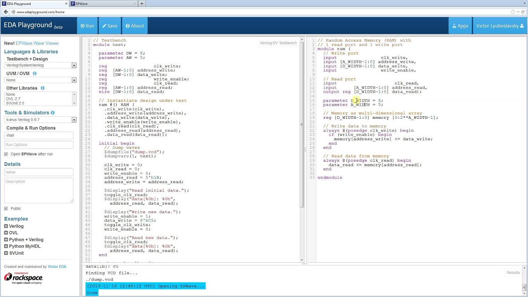The height and width of the screenshot is (297, 528).
Task: Expand the Python + Verilog examples
Action: click(x=24, y=240)
